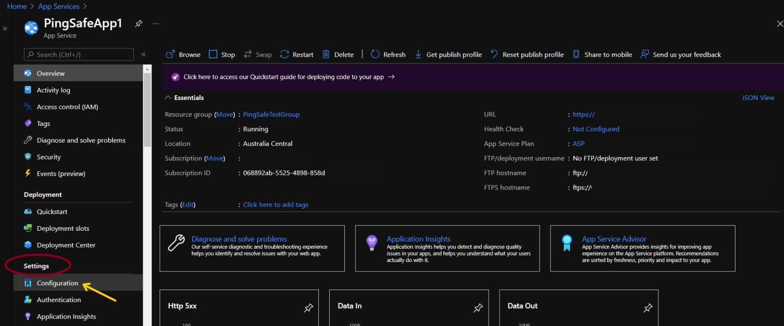
Task: Open Configuration under Settings
Action: coord(57,283)
